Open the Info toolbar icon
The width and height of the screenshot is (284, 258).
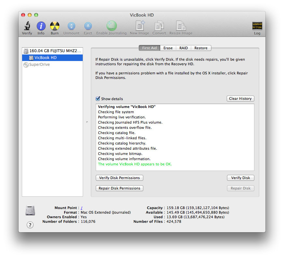pos(41,26)
